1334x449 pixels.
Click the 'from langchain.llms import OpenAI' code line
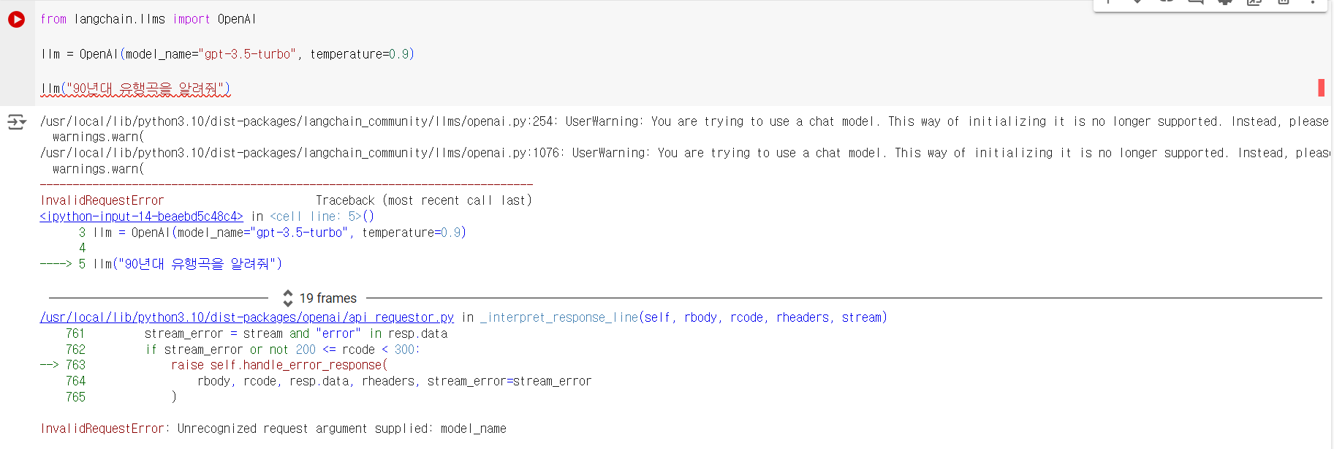click(x=148, y=19)
